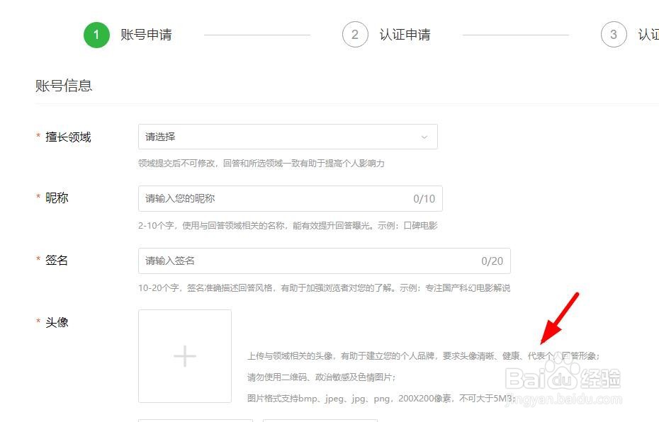
Task: Click the step 2 circle indicator
Action: tap(356, 34)
